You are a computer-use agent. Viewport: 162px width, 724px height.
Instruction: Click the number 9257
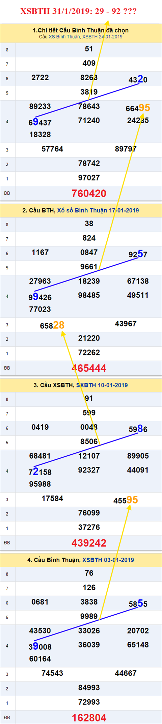coord(138,254)
